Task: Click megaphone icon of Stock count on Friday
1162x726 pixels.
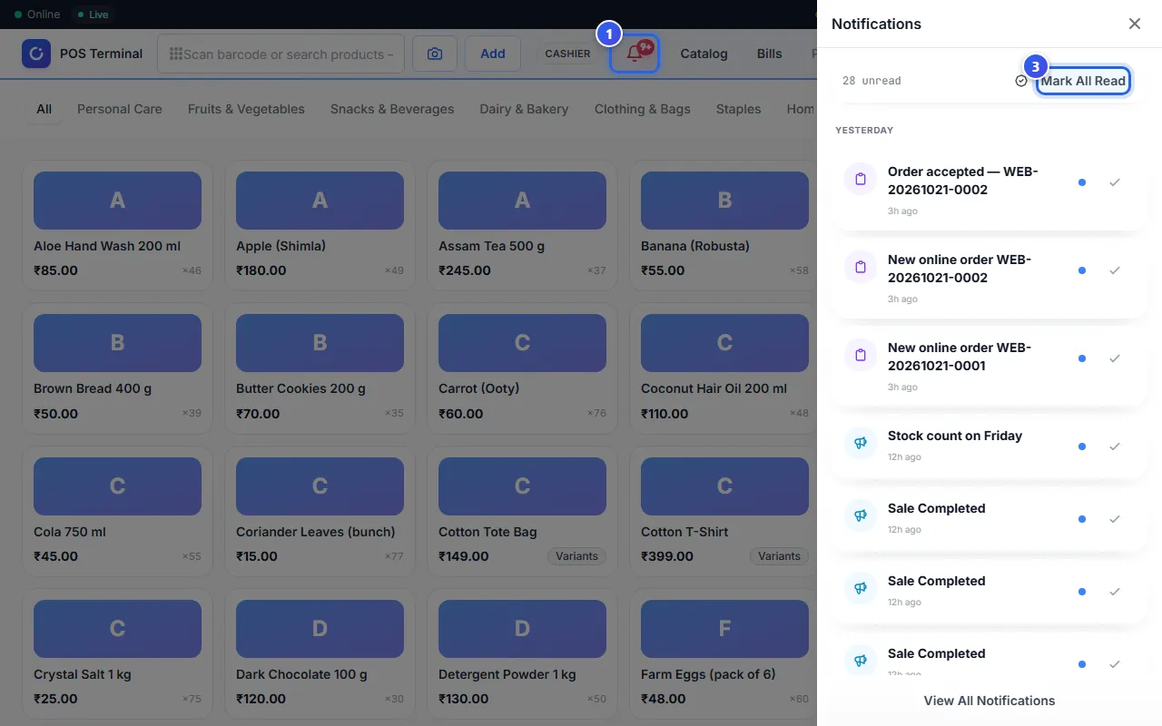Action: click(x=861, y=443)
